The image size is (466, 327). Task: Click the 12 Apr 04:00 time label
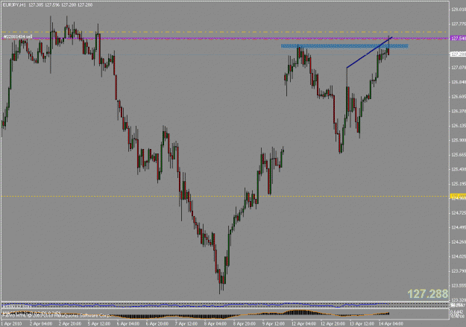pos(303,323)
